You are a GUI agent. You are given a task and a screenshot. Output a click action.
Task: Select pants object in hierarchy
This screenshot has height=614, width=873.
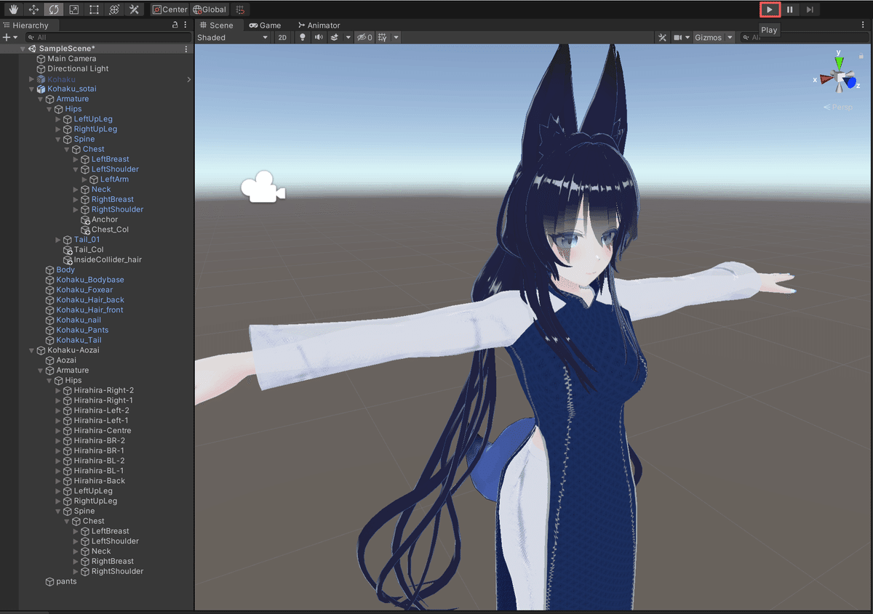click(x=66, y=581)
